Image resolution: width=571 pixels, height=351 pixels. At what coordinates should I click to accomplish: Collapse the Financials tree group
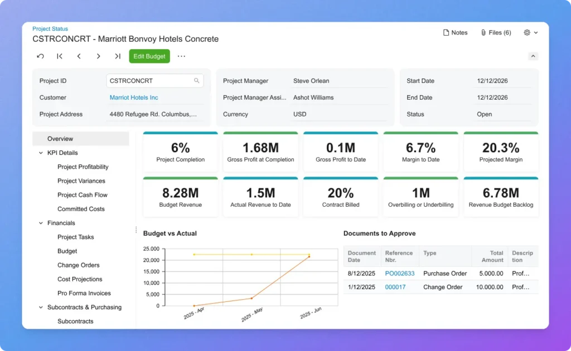41,223
